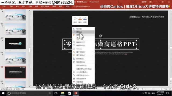Open the Outline (边框) option in mini toolbar
This screenshot has width=172, height=96.
pyautogui.click(x=85, y=20)
